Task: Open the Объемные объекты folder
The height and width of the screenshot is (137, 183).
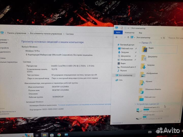Action: click(141, 91)
